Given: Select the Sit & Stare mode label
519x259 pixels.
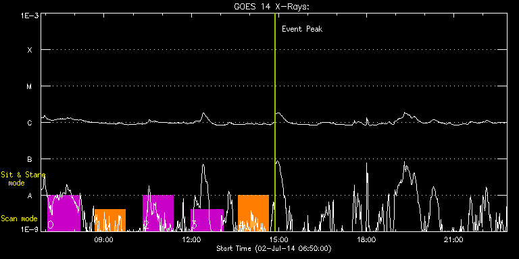Looking at the screenshot, I should (x=23, y=178).
